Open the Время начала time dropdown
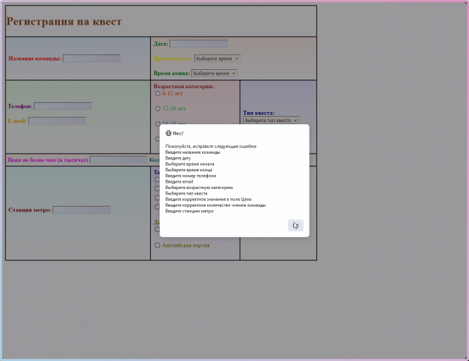Image resolution: width=469 pixels, height=361 pixels. pos(217,59)
